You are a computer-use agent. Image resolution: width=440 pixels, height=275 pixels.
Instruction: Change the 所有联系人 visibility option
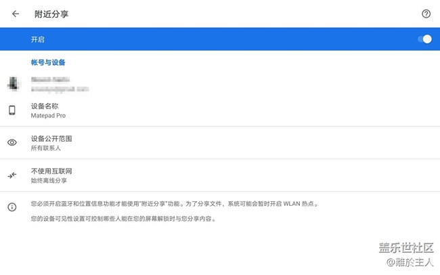[46, 148]
